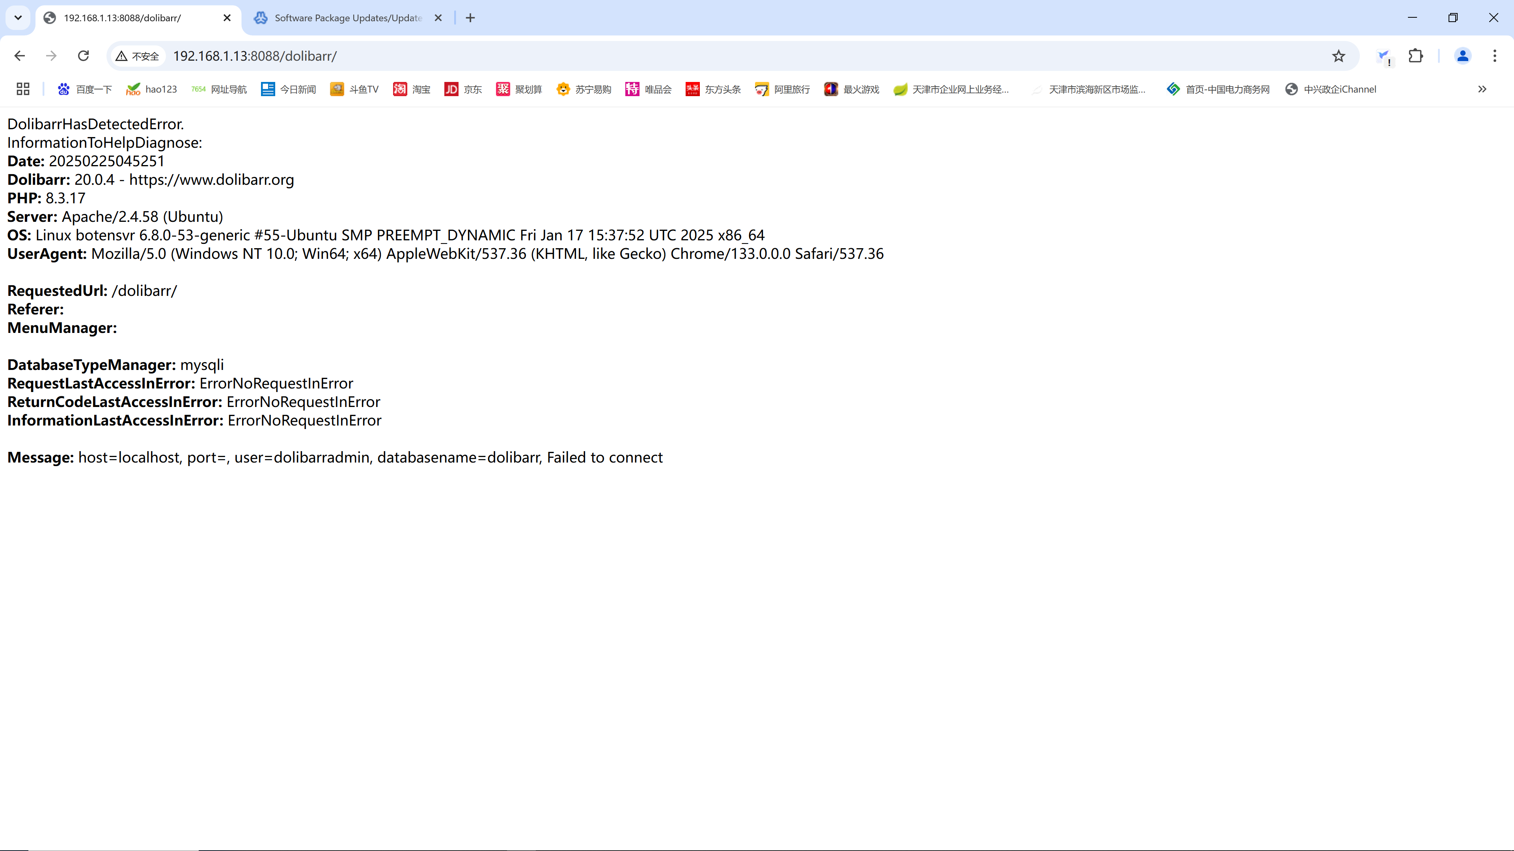Viewport: 1514px width, 851px height.
Task: Click the 不安全 site security warning
Action: pos(138,56)
